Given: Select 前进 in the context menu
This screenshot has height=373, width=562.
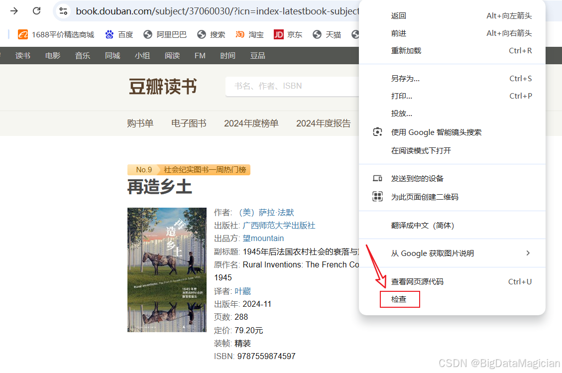Looking at the screenshot, I should 452,33.
